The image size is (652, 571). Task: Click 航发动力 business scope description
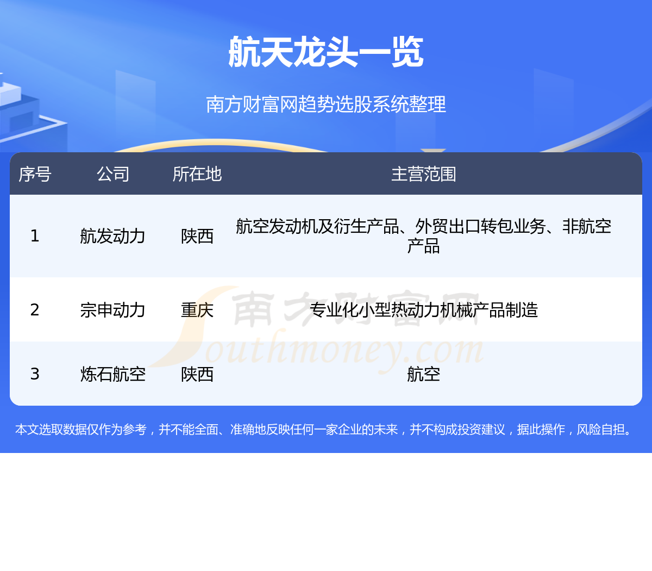(424, 236)
